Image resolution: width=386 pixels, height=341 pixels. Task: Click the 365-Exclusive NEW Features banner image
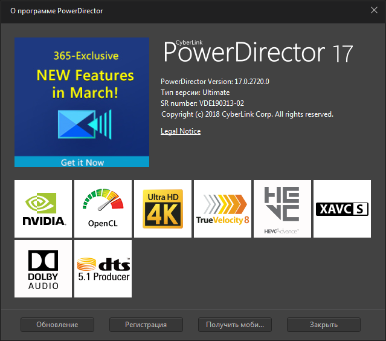(x=82, y=97)
